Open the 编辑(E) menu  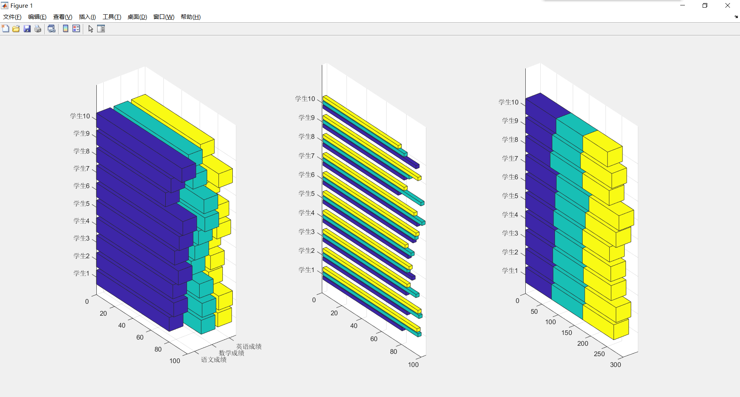click(x=37, y=17)
